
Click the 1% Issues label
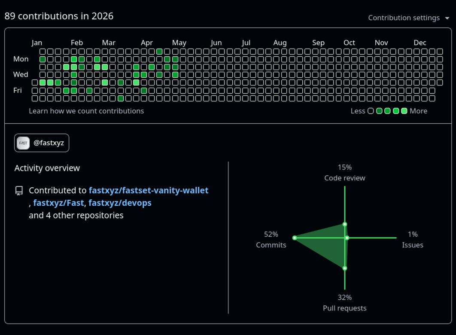(x=412, y=240)
